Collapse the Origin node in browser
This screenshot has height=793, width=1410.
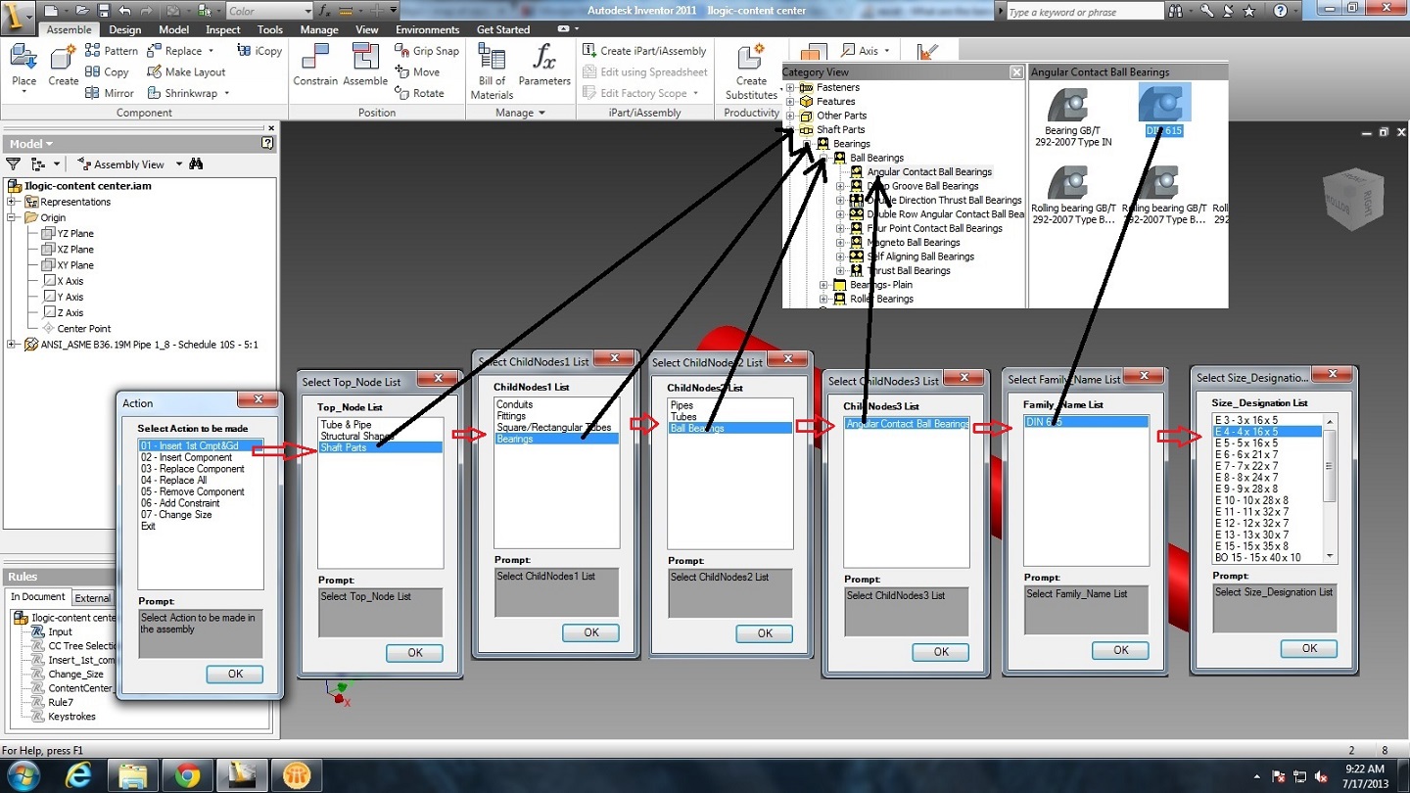pyautogui.click(x=12, y=217)
